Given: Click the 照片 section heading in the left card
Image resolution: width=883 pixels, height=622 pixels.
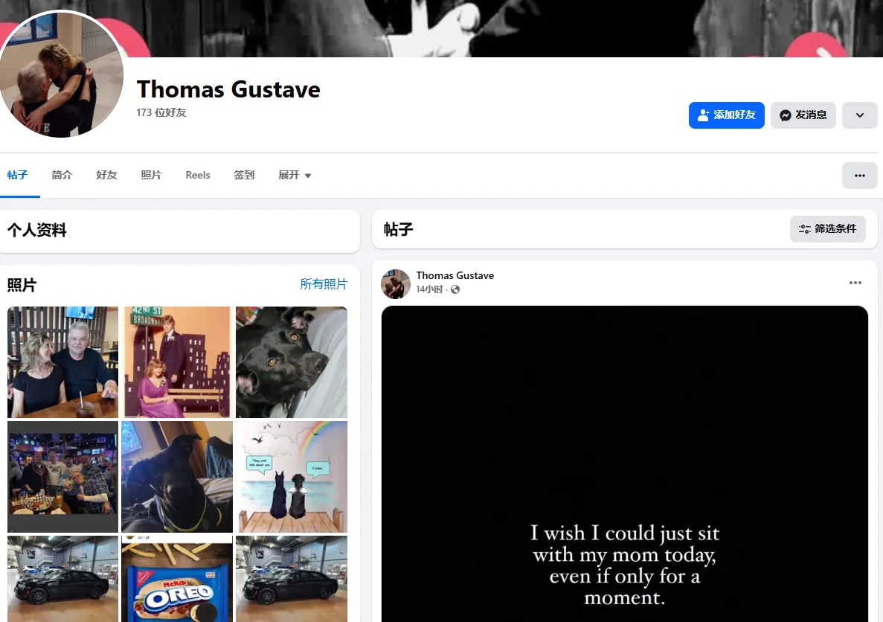Looking at the screenshot, I should coord(22,285).
